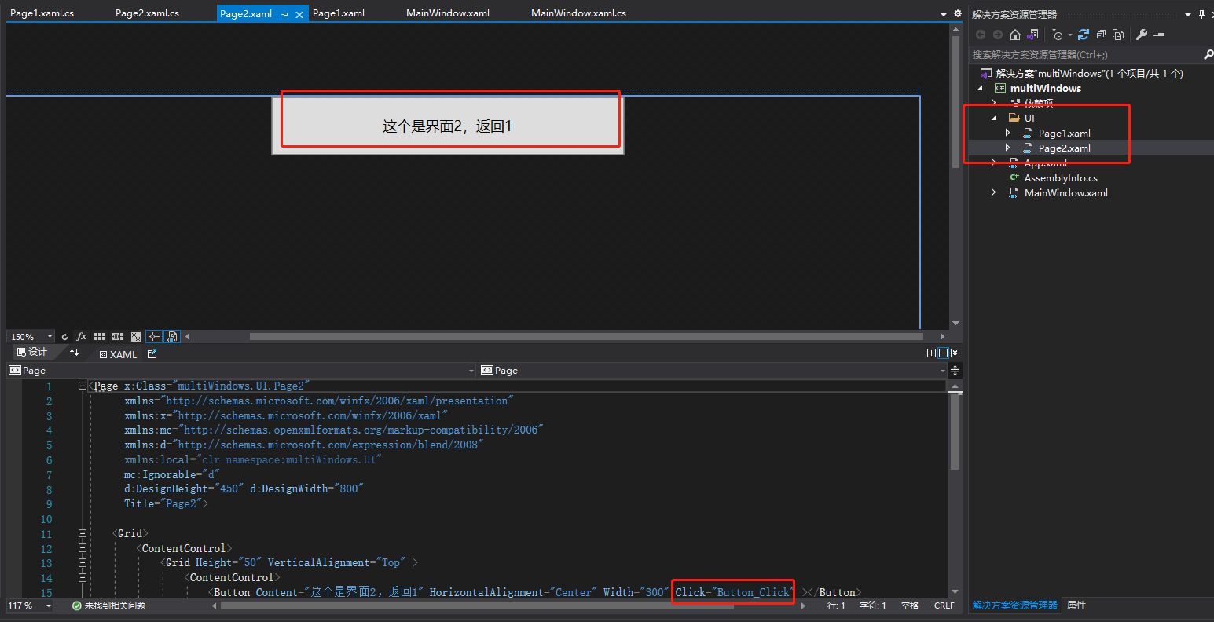Open XAML in external editor via popout icon

coord(151,354)
